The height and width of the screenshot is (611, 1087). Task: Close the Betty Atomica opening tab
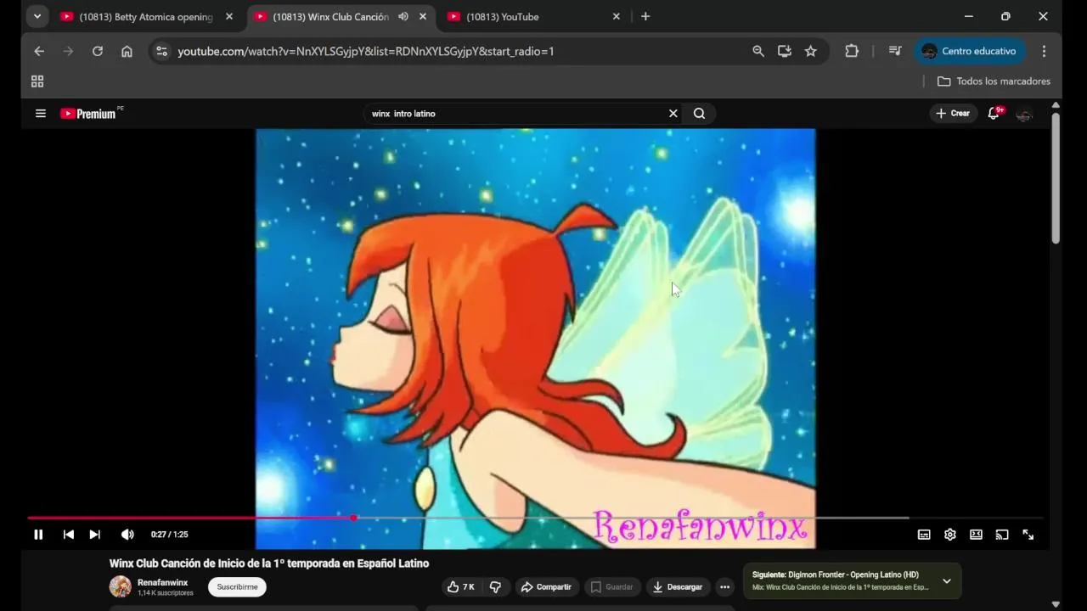tap(229, 17)
